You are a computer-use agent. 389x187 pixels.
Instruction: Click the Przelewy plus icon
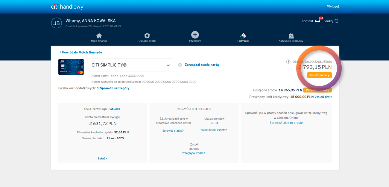(x=195, y=35)
